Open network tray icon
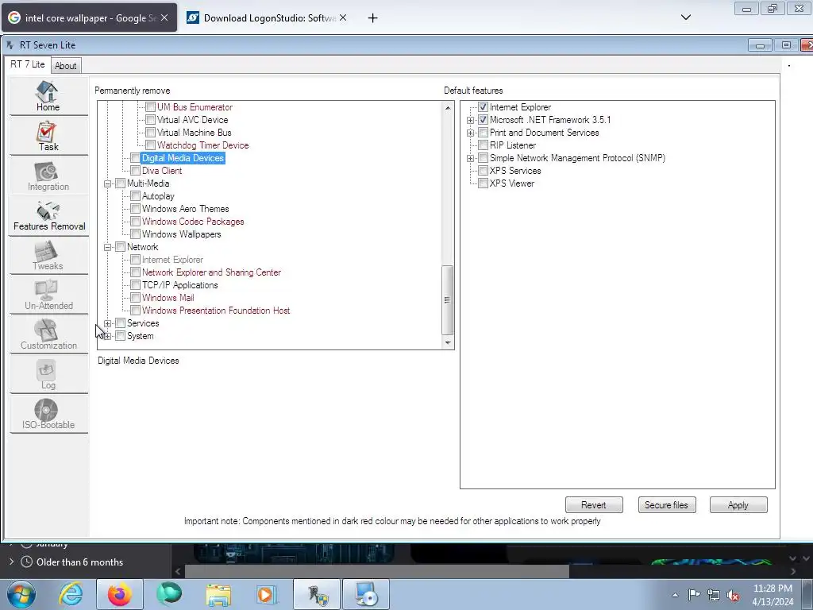The width and height of the screenshot is (813, 610). click(x=714, y=595)
